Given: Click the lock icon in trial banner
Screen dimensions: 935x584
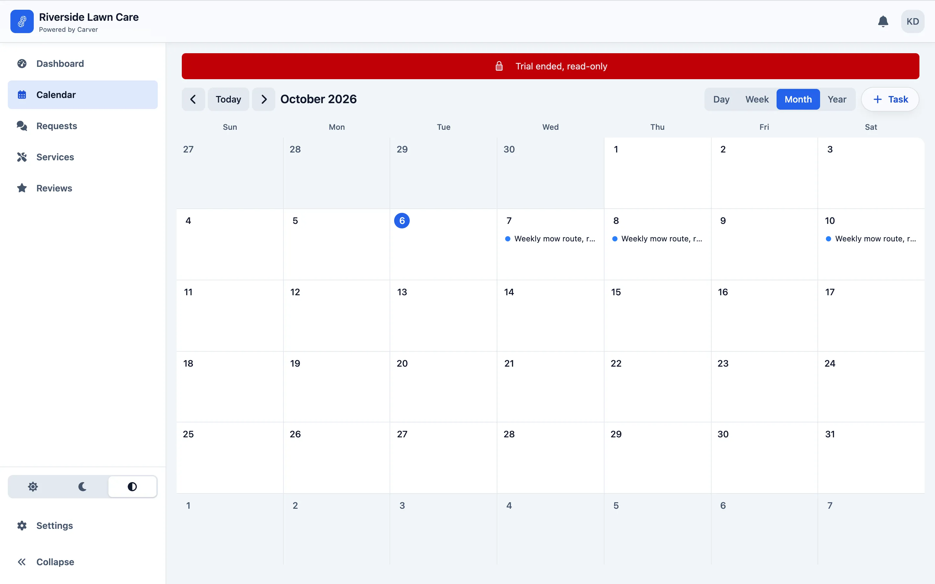Looking at the screenshot, I should coord(499,66).
